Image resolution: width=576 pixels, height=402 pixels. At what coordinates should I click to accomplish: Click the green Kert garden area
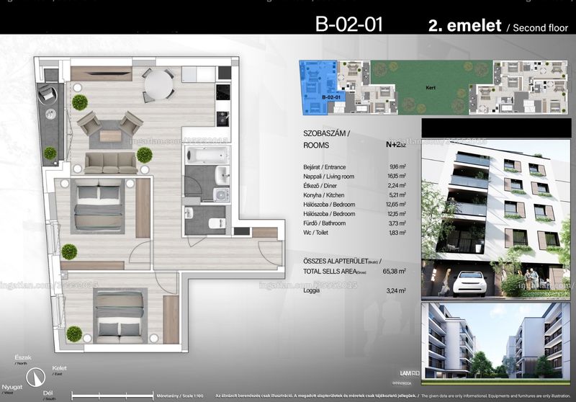[431, 87]
